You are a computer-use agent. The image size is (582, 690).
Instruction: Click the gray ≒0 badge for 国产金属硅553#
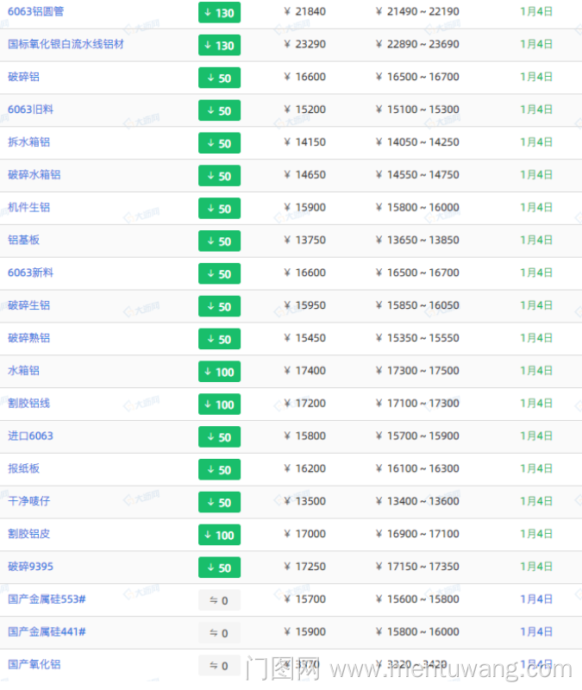pos(219,600)
